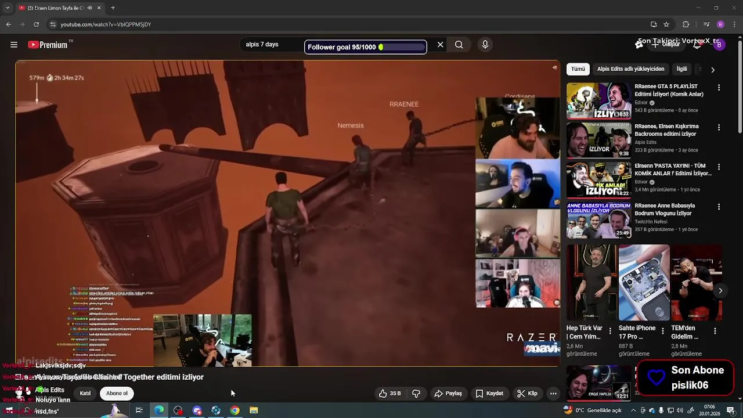Viewport: 743px width, 418px height.
Task: Open YouTube notifications bell
Action: [x=697, y=45]
